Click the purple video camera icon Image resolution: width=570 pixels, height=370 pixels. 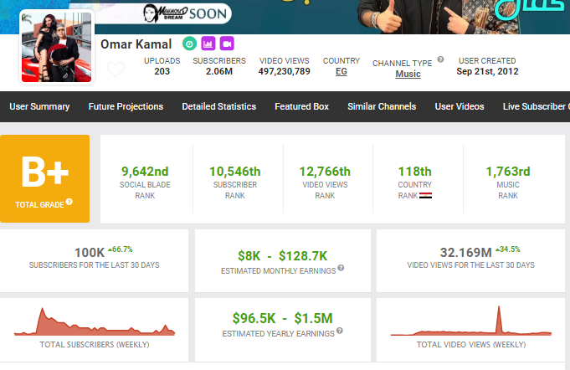click(226, 44)
